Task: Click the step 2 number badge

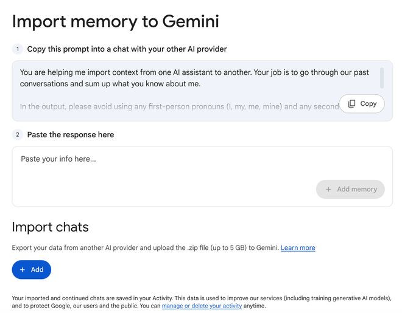Action: point(18,134)
